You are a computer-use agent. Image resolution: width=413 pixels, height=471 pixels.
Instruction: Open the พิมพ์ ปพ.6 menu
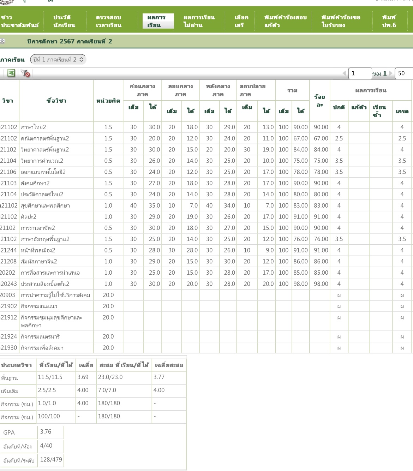pyautogui.click(x=389, y=21)
